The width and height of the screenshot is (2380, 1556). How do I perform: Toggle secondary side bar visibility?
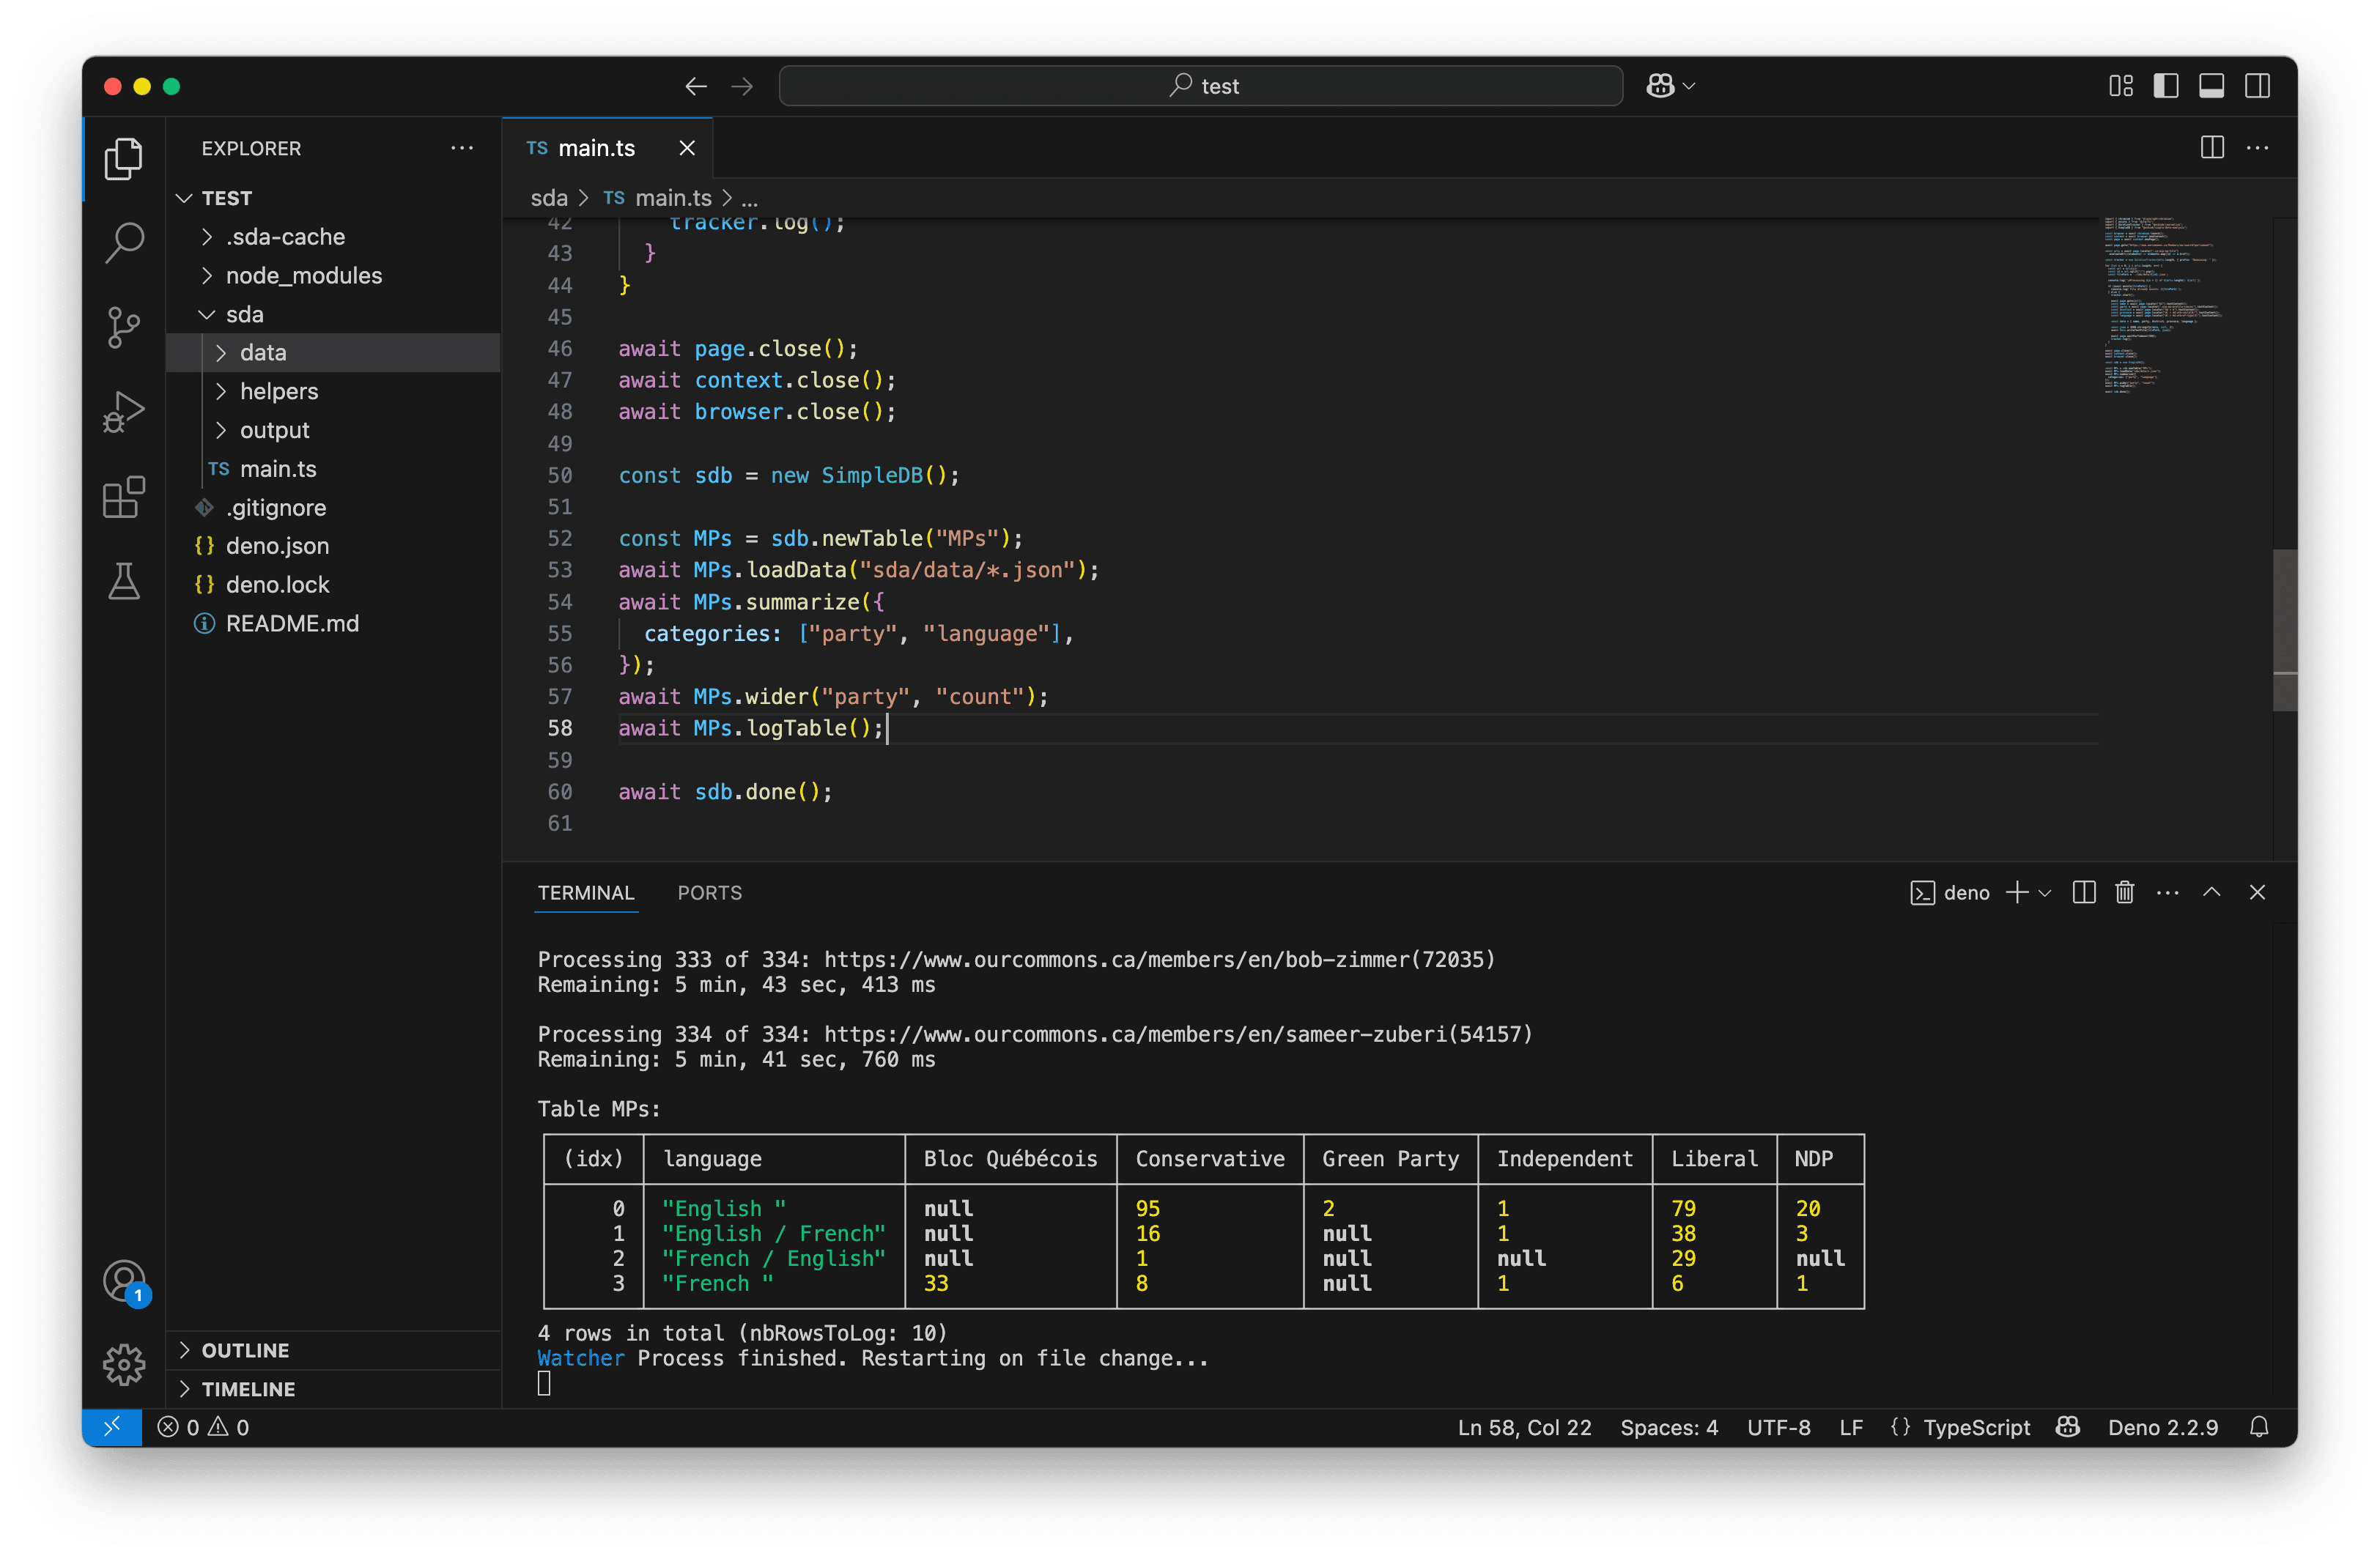(2257, 86)
